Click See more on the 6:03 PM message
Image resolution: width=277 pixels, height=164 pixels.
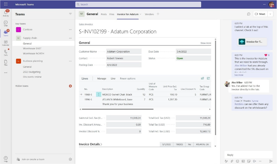tap(239, 75)
